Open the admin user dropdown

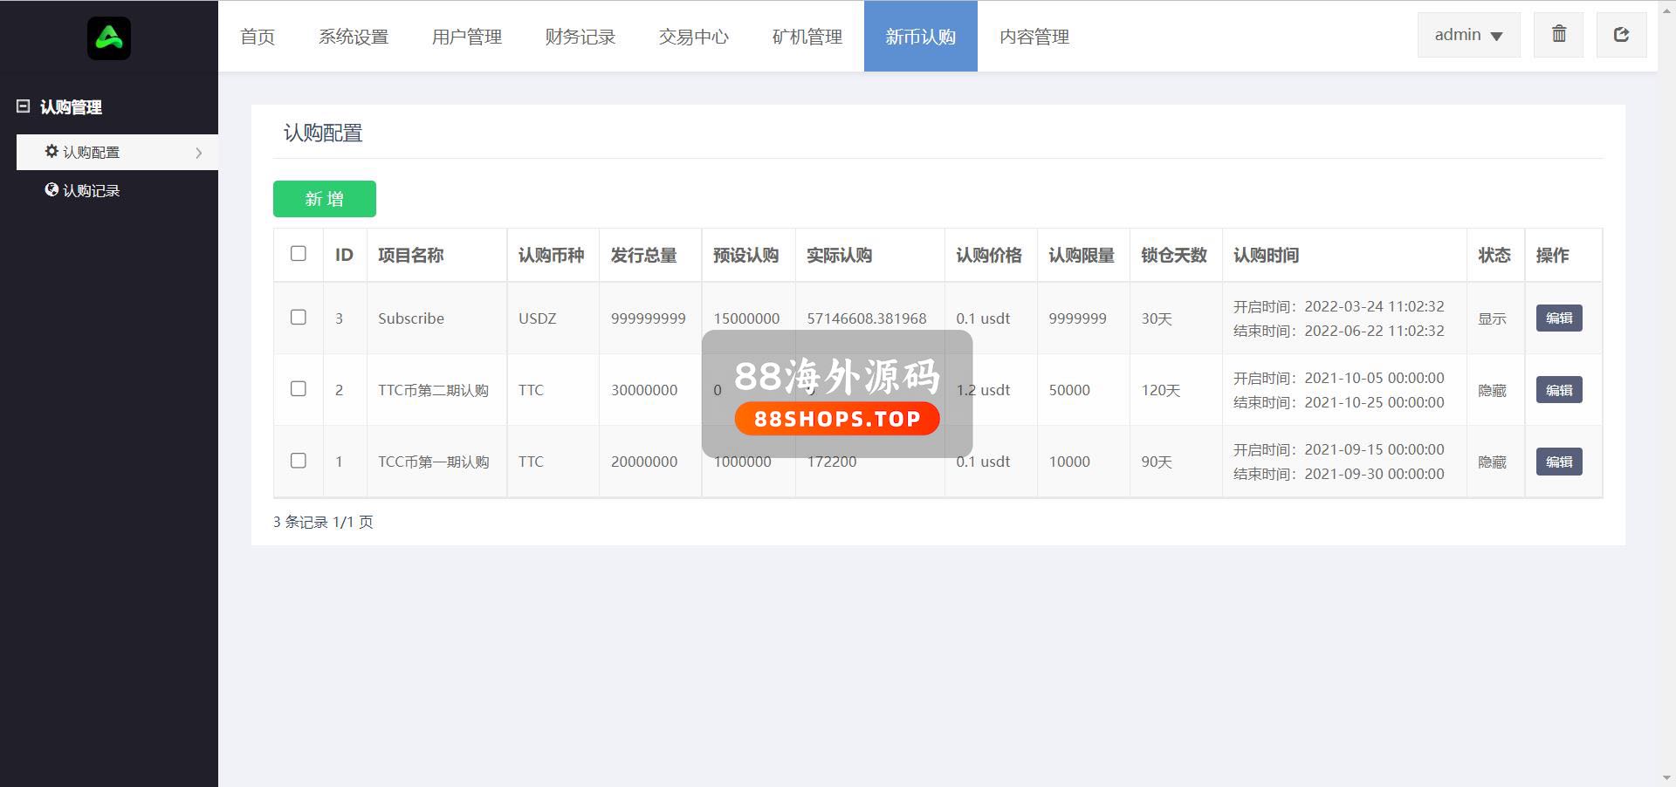coord(1468,35)
